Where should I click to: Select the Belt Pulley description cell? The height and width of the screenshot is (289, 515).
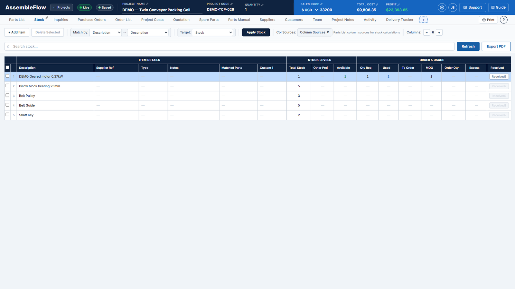55,96
